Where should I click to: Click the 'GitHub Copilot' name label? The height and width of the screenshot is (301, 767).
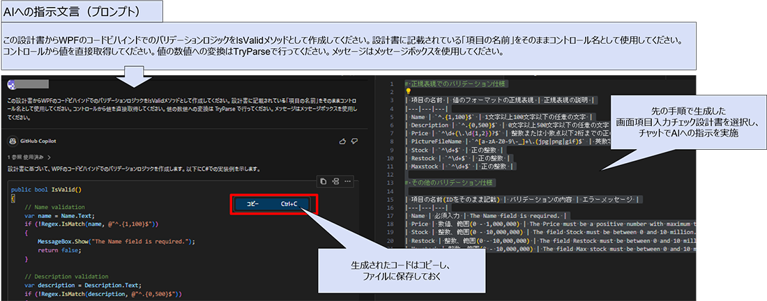click(x=38, y=141)
